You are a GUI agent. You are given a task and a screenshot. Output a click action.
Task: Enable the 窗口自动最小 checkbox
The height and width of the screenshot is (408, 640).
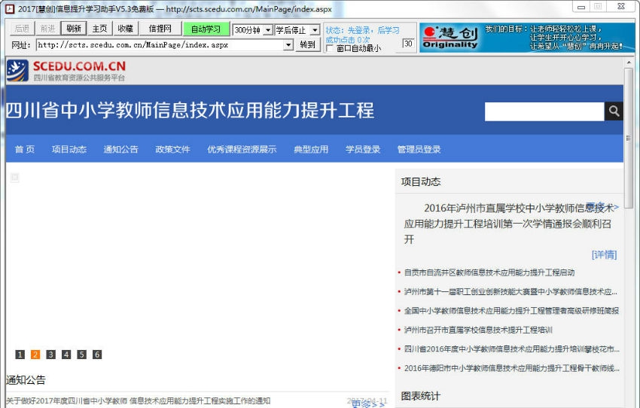coord(330,49)
